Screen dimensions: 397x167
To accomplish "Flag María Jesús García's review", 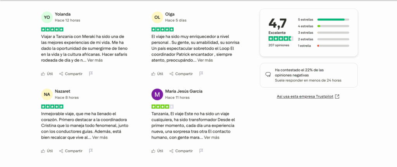I will tap(201, 151).
